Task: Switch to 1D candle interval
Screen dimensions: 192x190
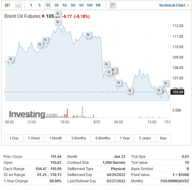Action: 81,5
